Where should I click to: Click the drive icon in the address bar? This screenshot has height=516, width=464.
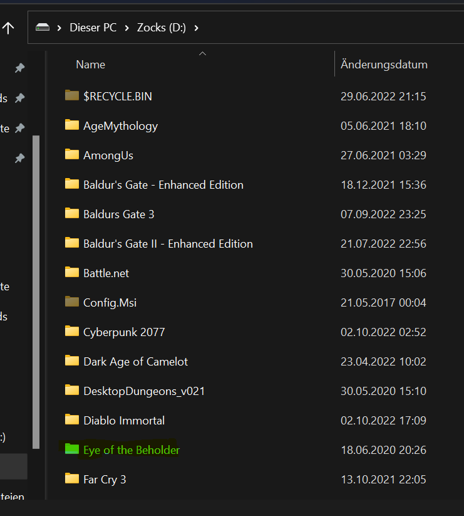(x=43, y=28)
